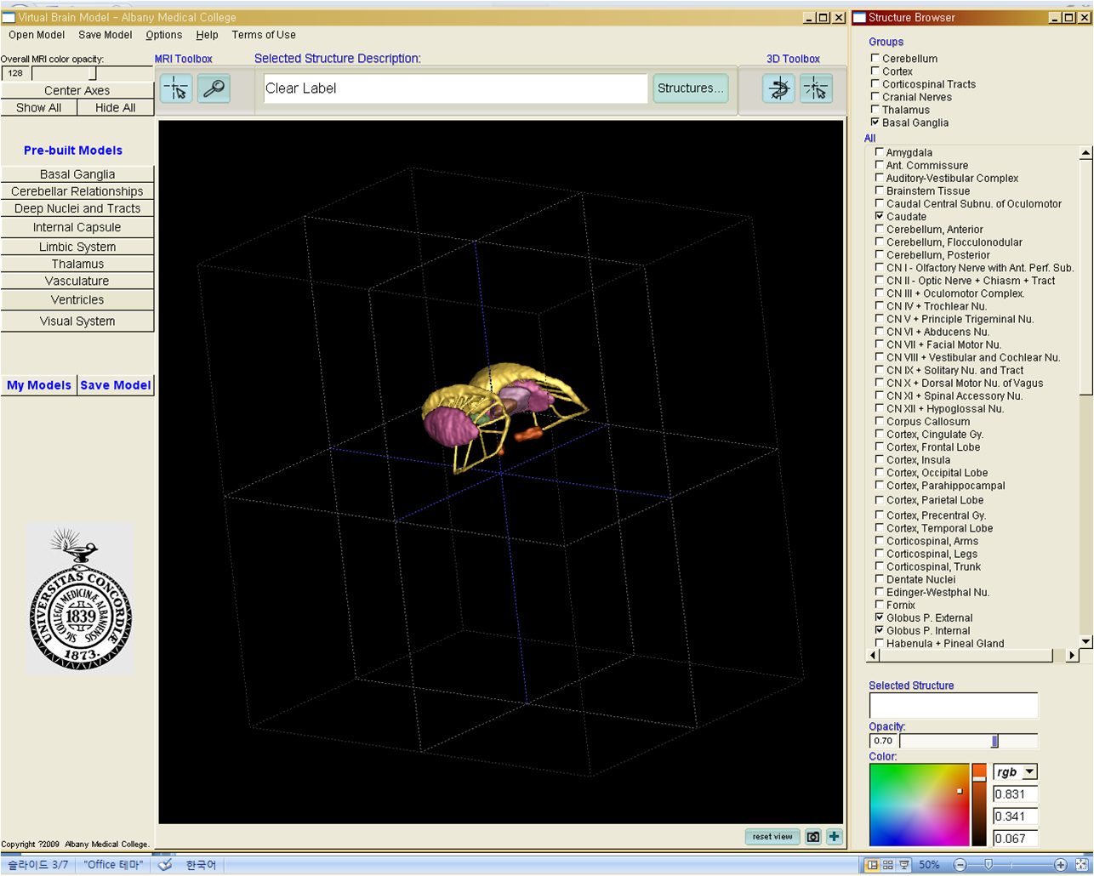The height and width of the screenshot is (876, 1094).
Task: Click the plus icon beside the camera
Action: pyautogui.click(x=834, y=837)
